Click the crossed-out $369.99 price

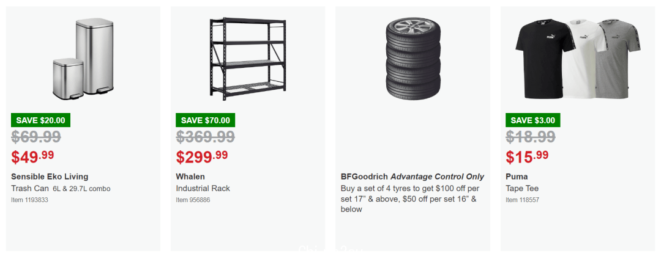click(x=205, y=137)
